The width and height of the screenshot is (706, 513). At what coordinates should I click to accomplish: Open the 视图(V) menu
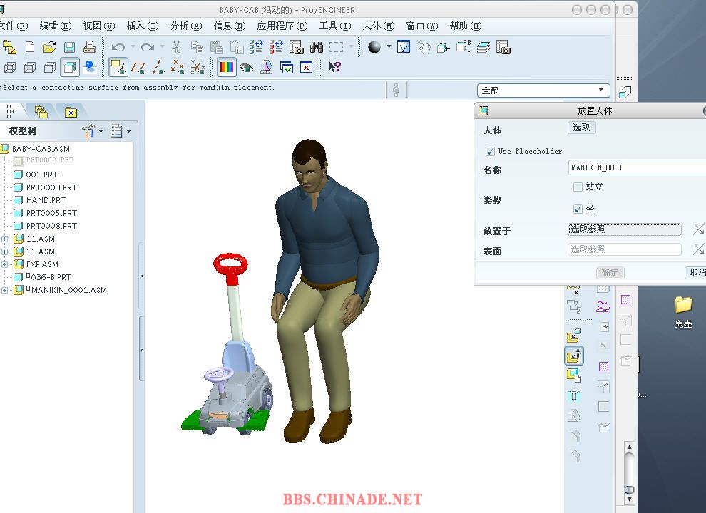pyautogui.click(x=99, y=26)
